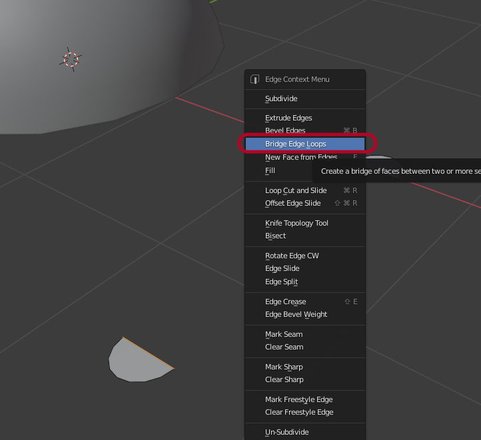
Task: Choose Subdivide from Edge Context Menu
Action: 305,99
